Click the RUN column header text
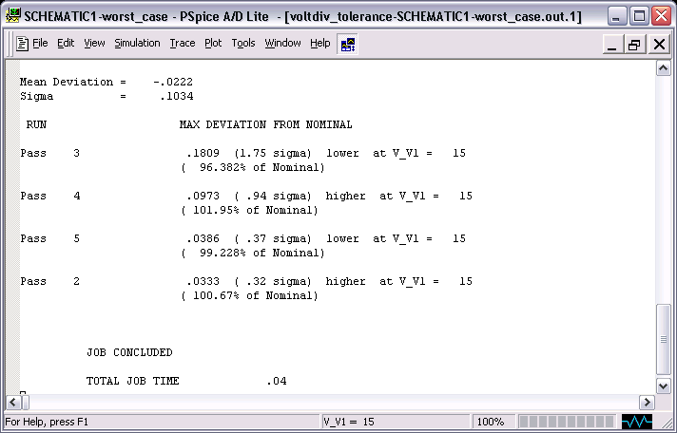This screenshot has width=677, height=433. click(36, 124)
